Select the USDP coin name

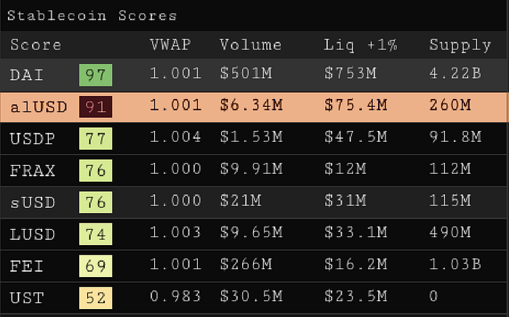point(33,139)
